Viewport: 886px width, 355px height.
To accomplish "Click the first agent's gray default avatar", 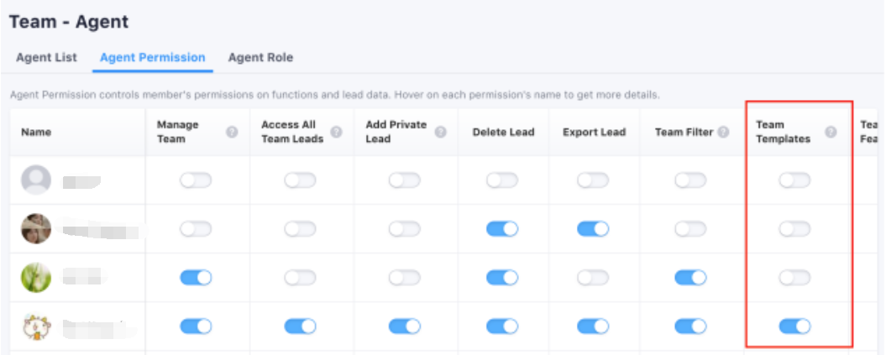I will (36, 180).
